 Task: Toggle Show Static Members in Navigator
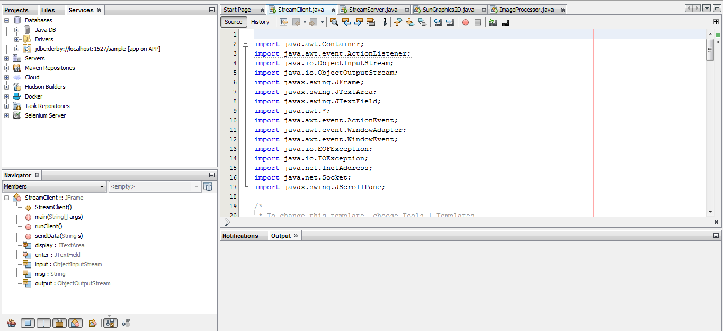[43, 323]
